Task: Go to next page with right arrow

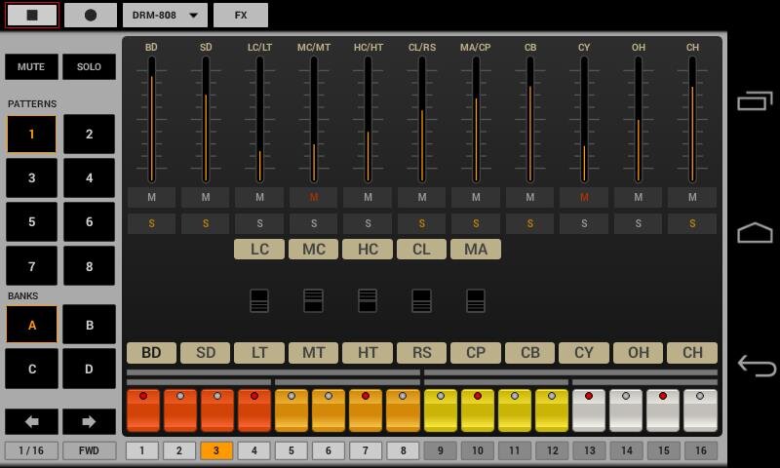Action: (x=89, y=422)
